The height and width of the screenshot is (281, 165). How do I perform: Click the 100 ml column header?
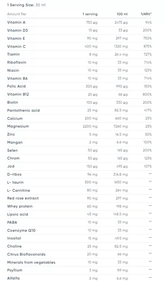(x=122, y=14)
